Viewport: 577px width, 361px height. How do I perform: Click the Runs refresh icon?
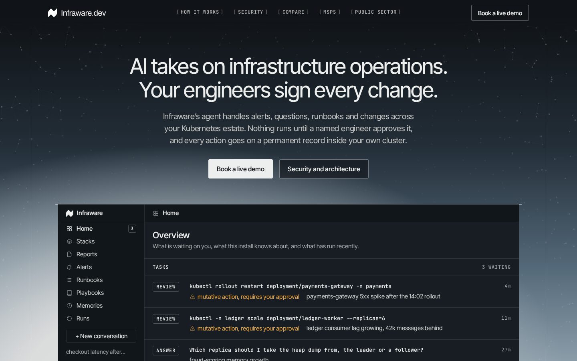point(69,318)
